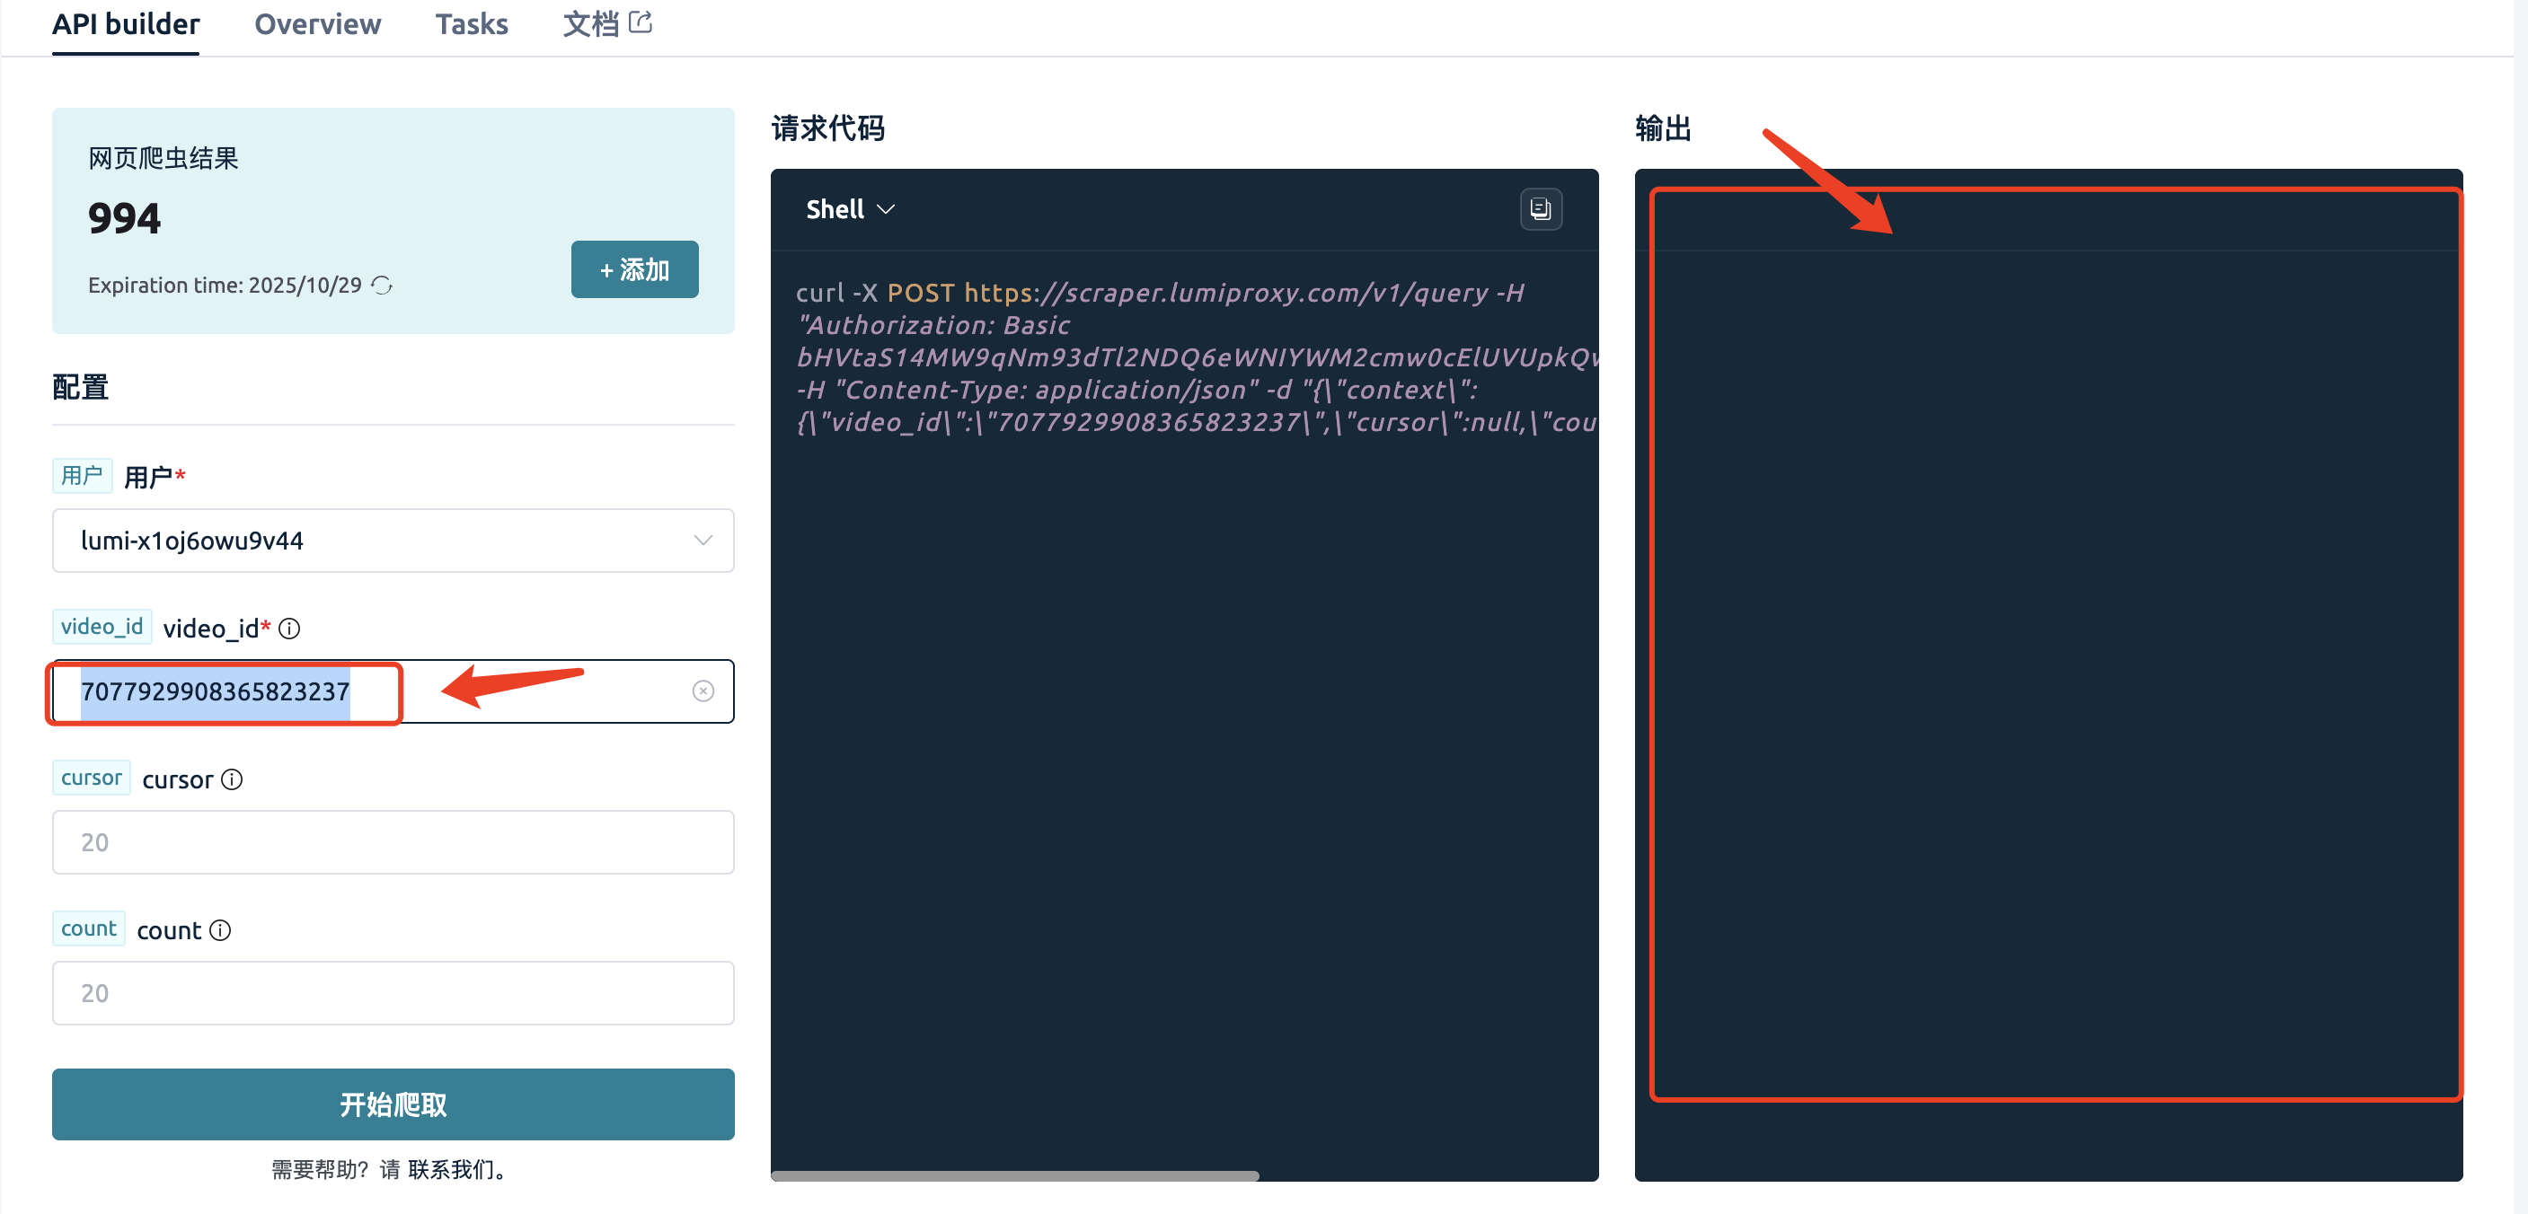Click external link icon beside 文档
This screenshot has height=1214, width=2528.
tap(641, 22)
